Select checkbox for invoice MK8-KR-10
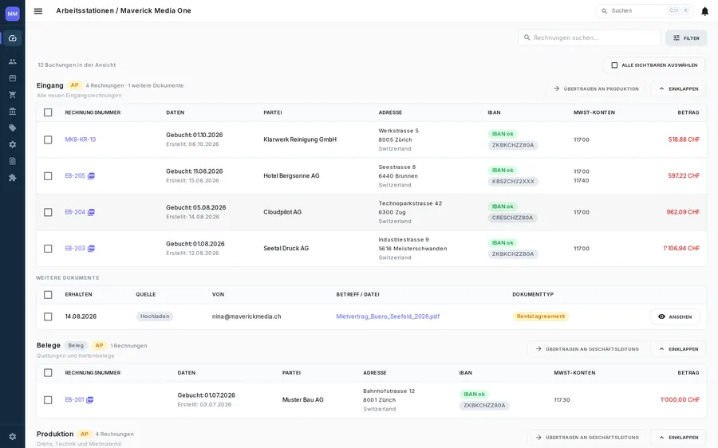This screenshot has height=448, width=718. (x=48, y=140)
